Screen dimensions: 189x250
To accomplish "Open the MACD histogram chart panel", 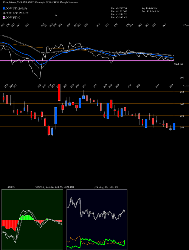I will [x=32, y=220].
